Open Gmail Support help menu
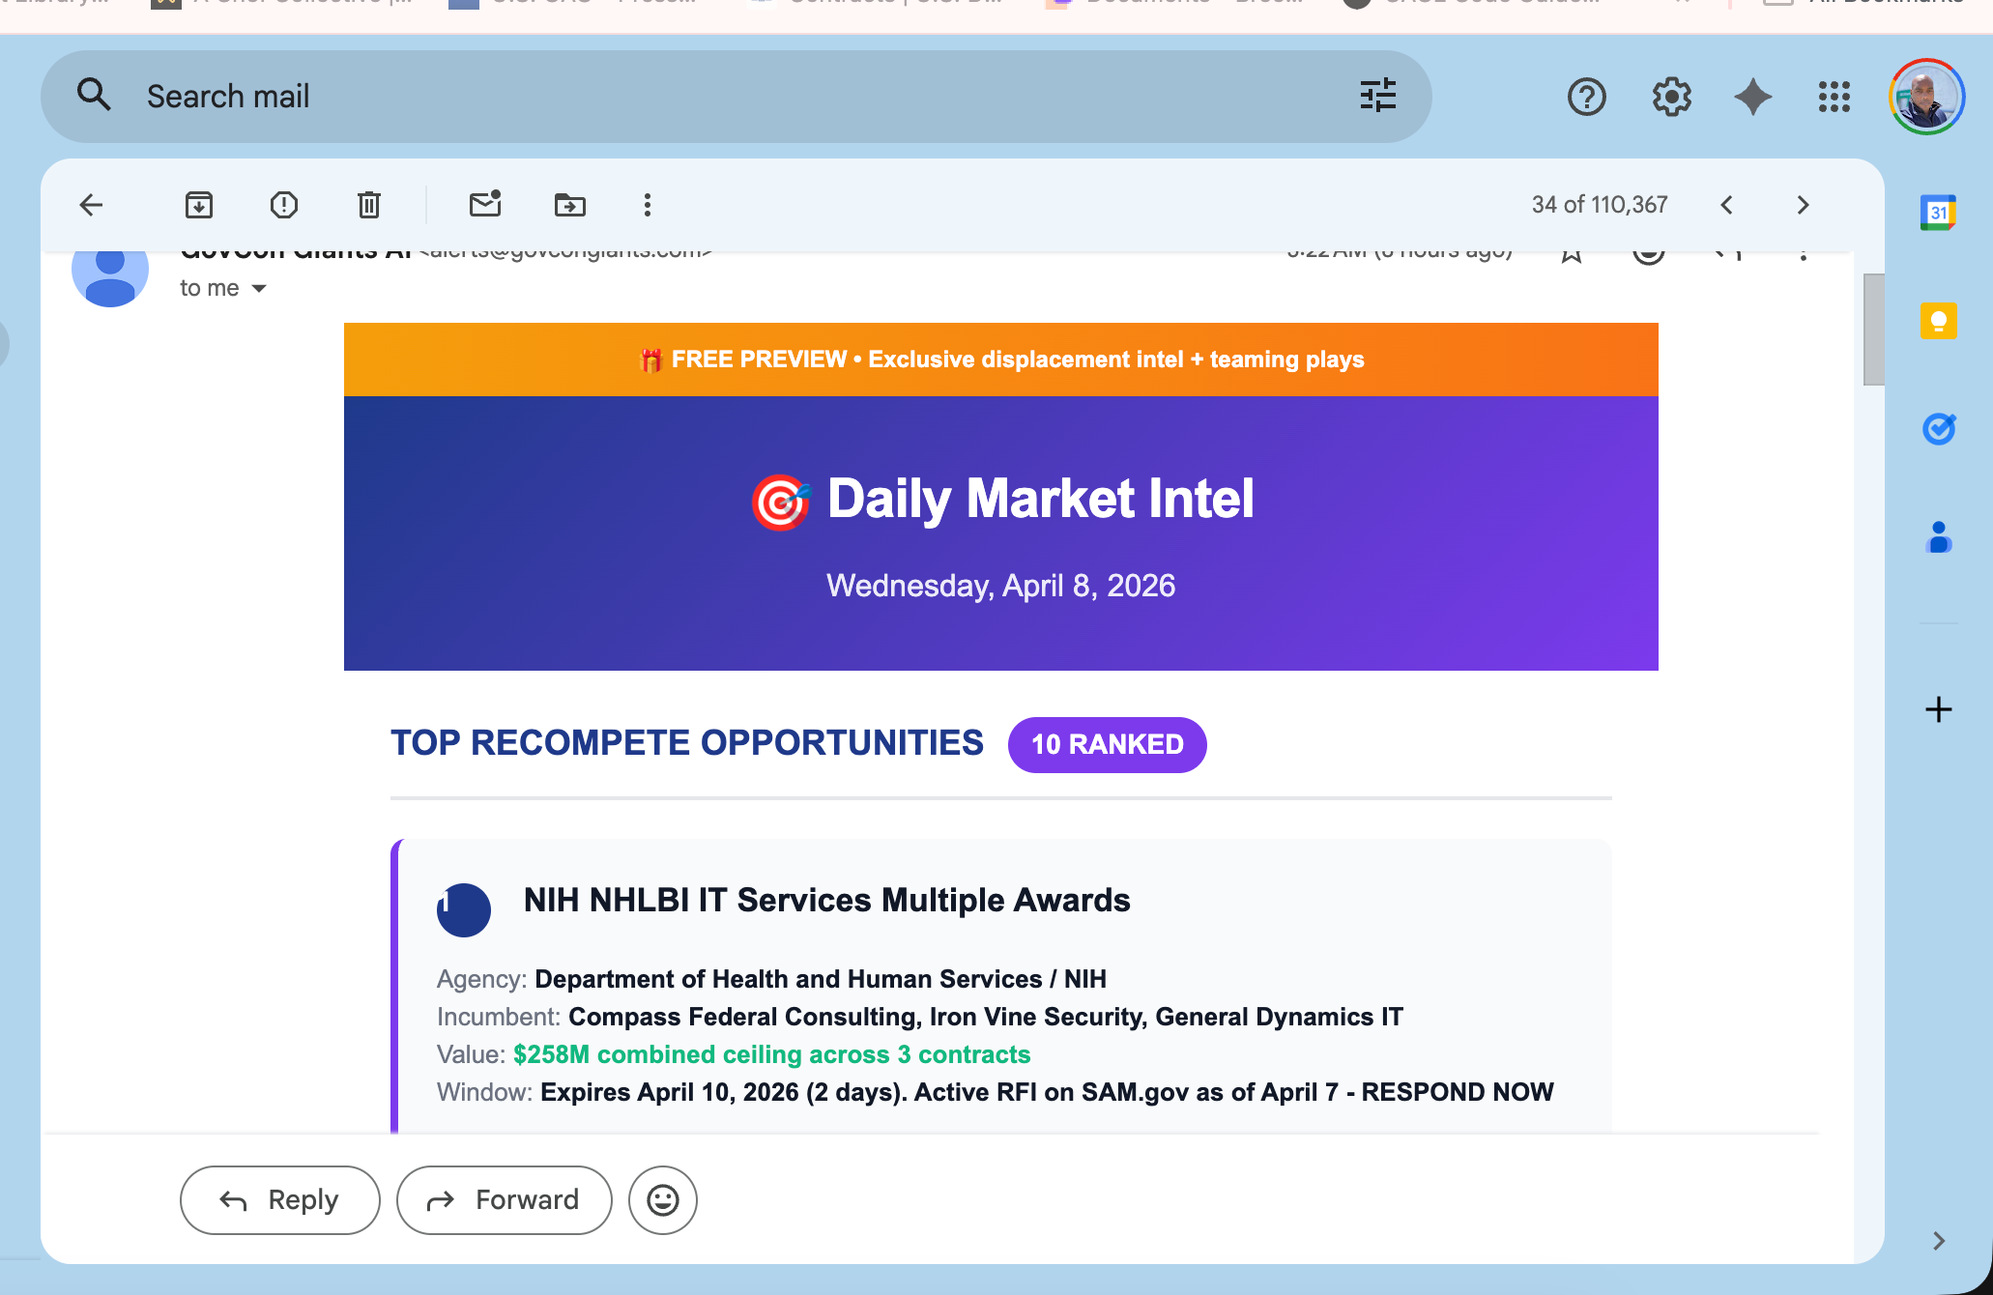The height and width of the screenshot is (1295, 1993). tap(1587, 97)
